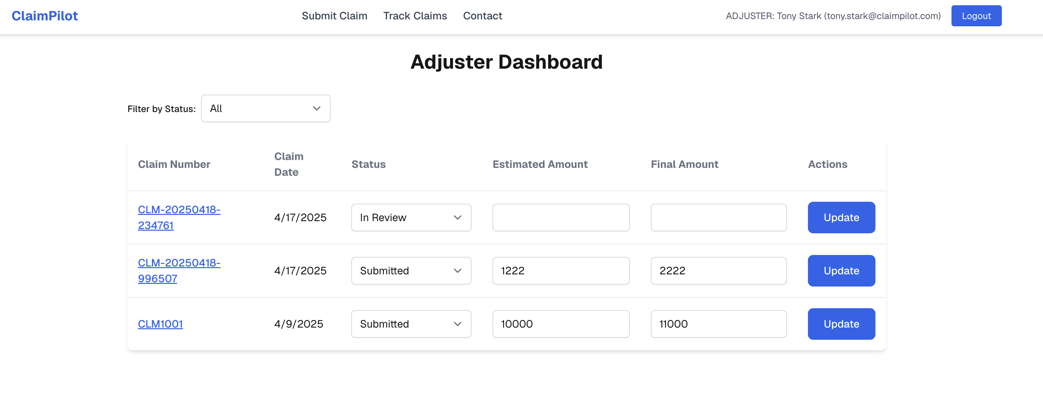Select the Filter by Status label
1043x414 pixels.
point(162,109)
